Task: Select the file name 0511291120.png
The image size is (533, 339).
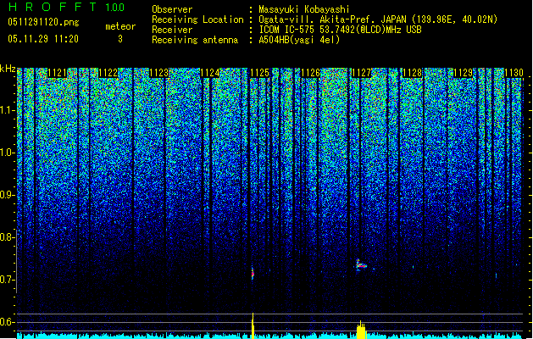Action: click(43, 22)
